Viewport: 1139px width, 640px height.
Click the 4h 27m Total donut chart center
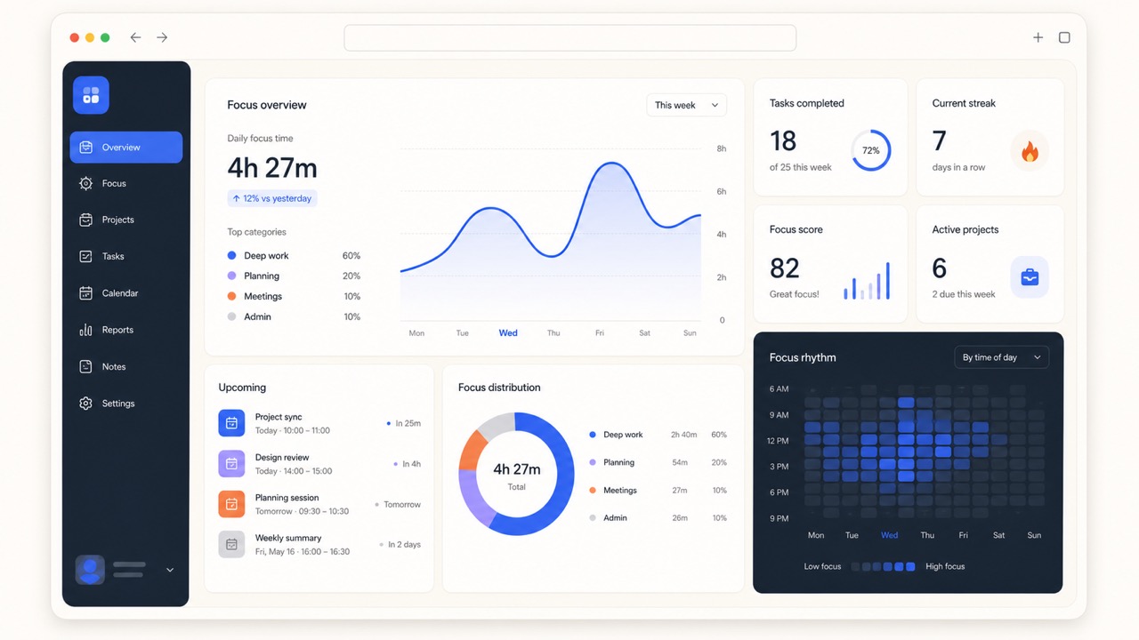[x=516, y=474]
